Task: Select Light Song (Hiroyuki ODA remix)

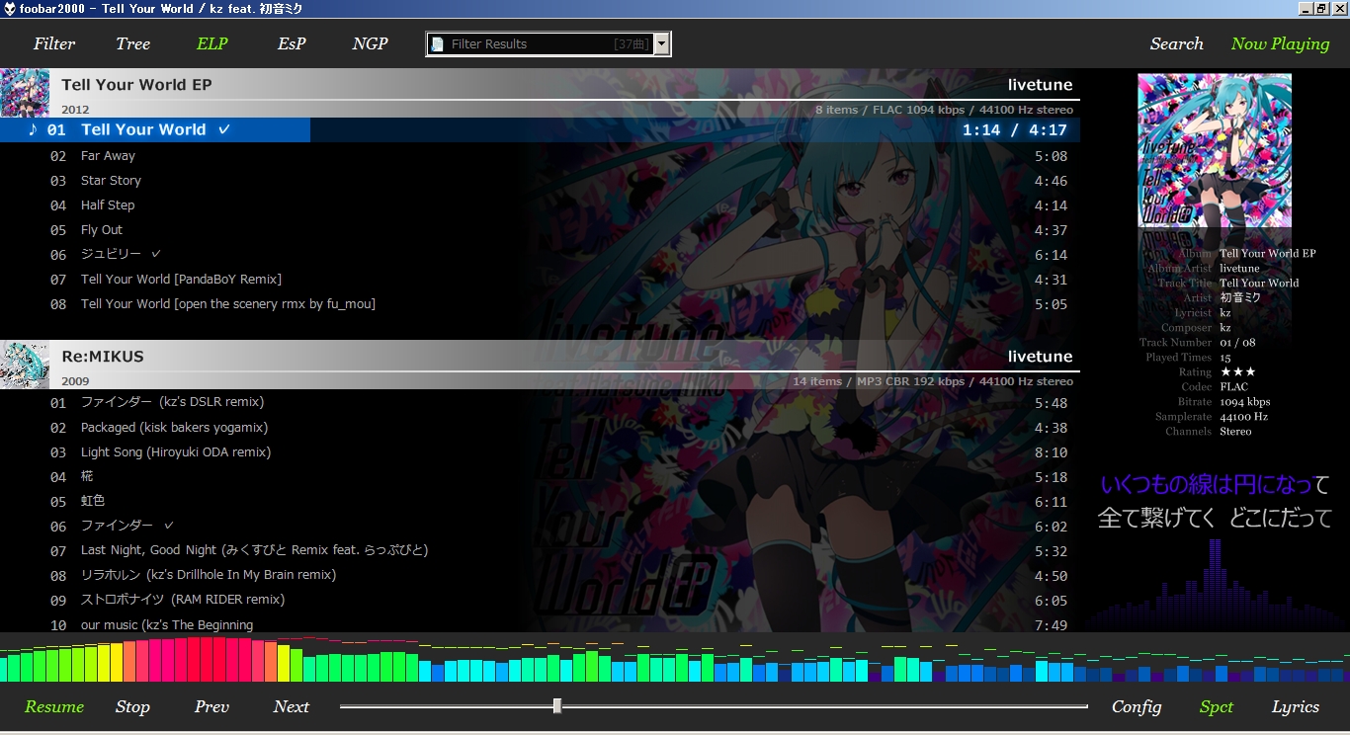Action: click(x=540, y=451)
